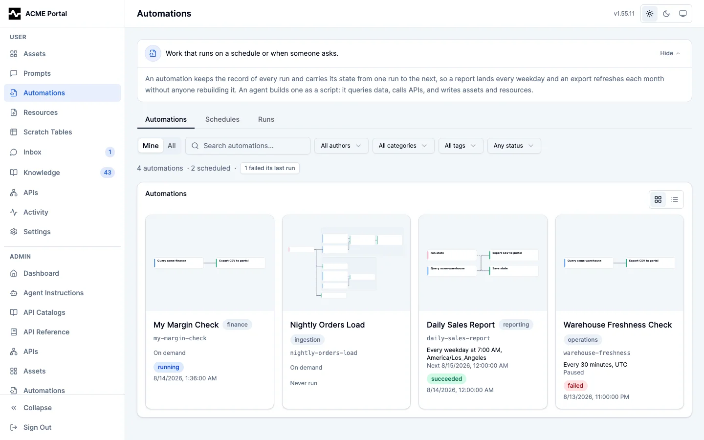Open Activity via its pulse icon
Screen dimensions: 704x440
[x=14, y=212]
